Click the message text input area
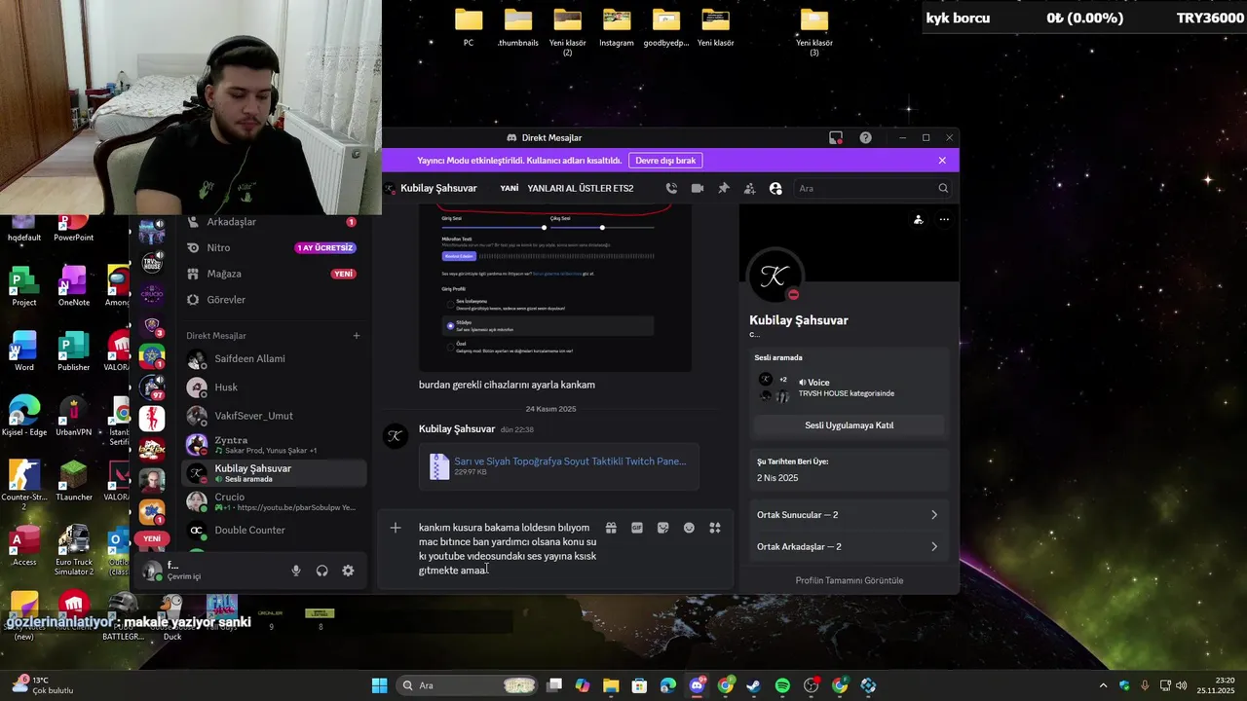The width and height of the screenshot is (1247, 701). (508, 549)
